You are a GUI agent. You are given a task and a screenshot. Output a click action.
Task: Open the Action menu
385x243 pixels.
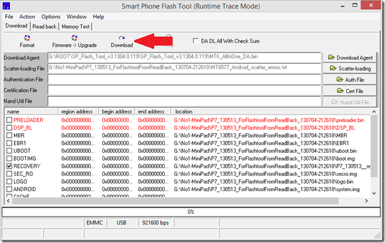click(x=27, y=16)
